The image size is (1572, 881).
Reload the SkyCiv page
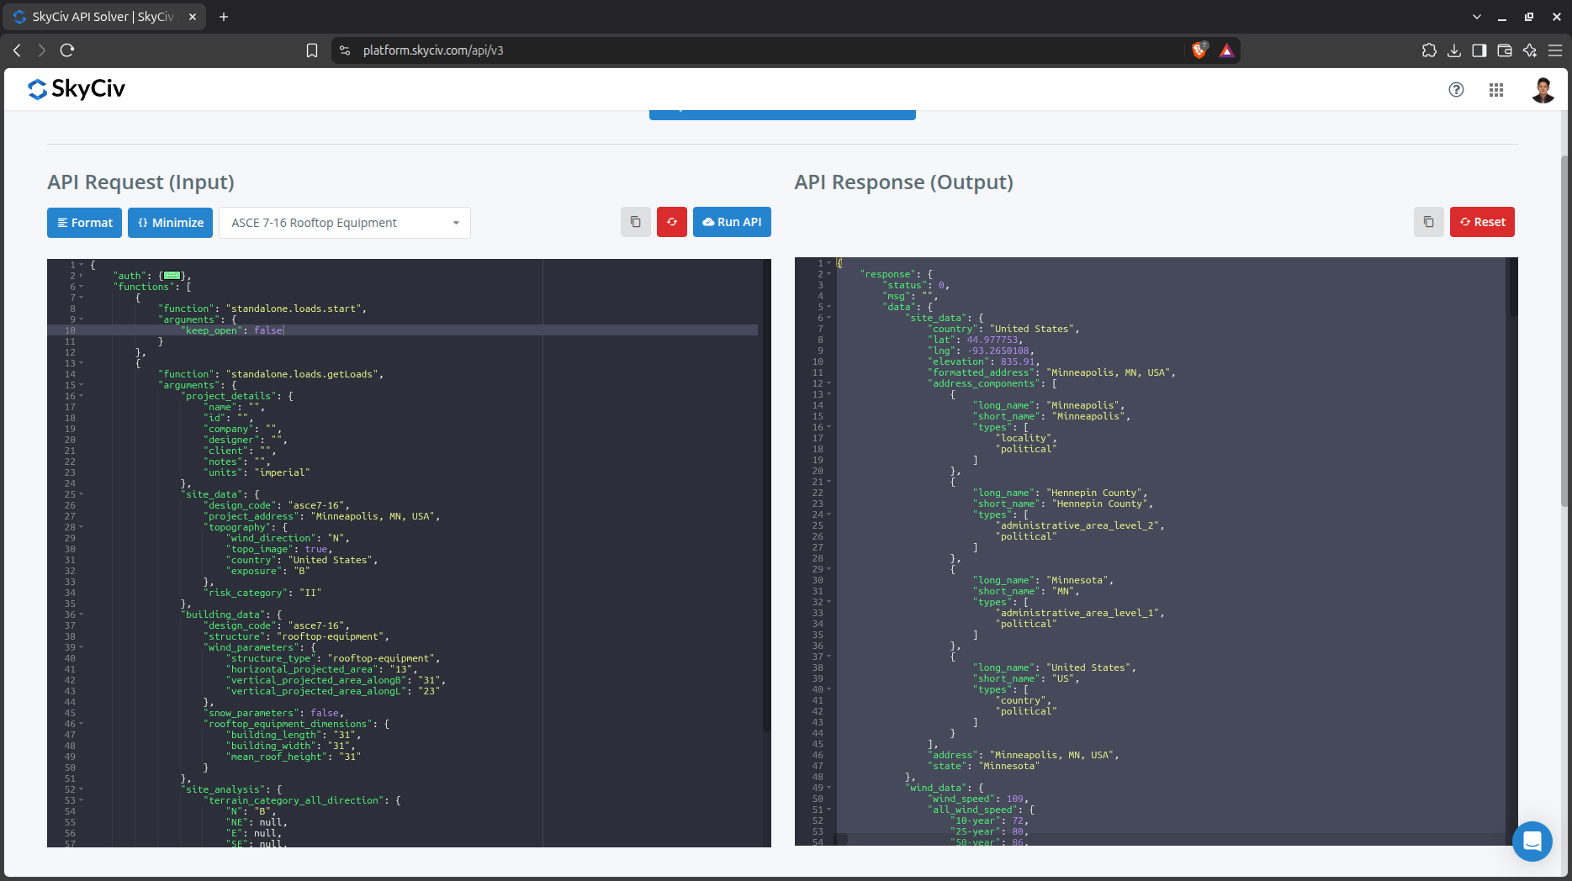pos(67,50)
